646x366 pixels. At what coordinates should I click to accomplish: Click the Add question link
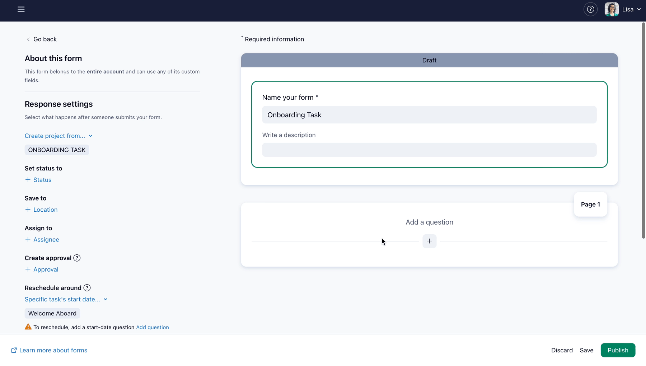coord(153,327)
